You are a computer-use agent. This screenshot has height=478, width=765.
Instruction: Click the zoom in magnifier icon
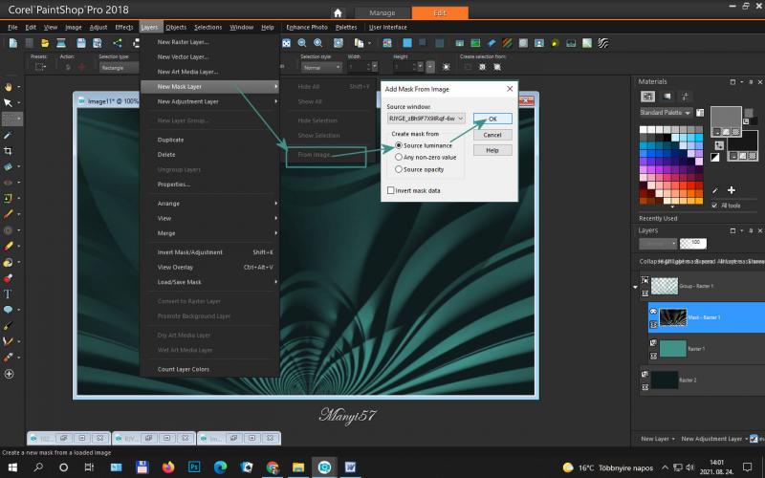coord(302,42)
